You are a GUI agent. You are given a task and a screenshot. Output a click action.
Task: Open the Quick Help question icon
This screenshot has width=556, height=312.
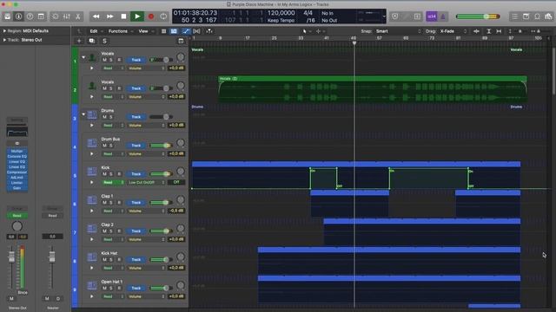(x=30, y=16)
